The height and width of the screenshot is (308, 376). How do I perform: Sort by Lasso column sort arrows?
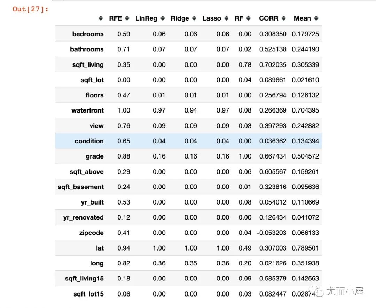click(226, 18)
